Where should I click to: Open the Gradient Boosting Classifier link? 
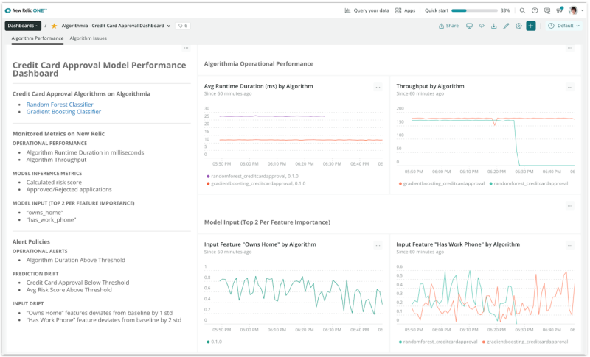[63, 112]
